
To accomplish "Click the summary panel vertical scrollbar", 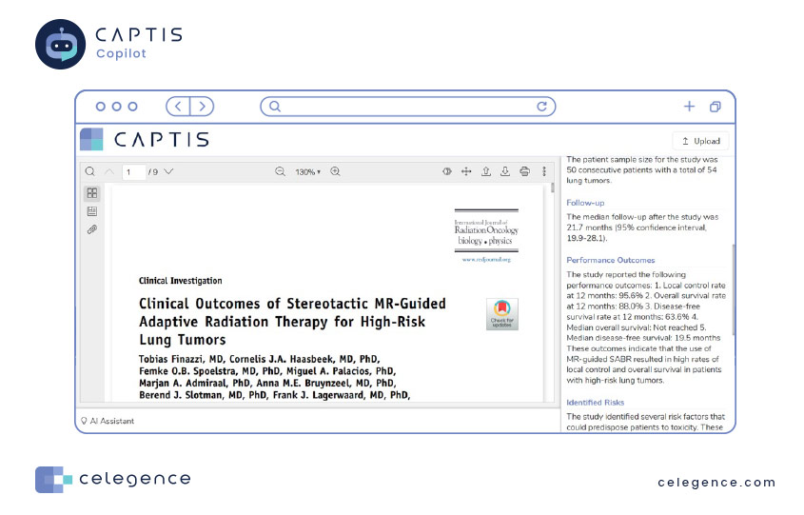I will click(x=734, y=289).
